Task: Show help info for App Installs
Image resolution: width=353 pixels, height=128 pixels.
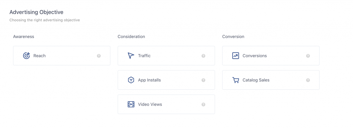Action: [x=203, y=80]
